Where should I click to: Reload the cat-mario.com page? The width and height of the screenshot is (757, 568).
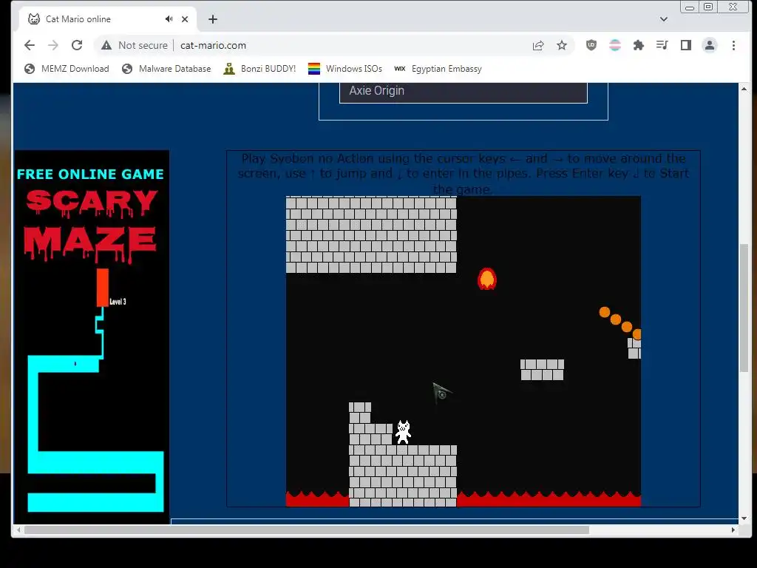77,45
